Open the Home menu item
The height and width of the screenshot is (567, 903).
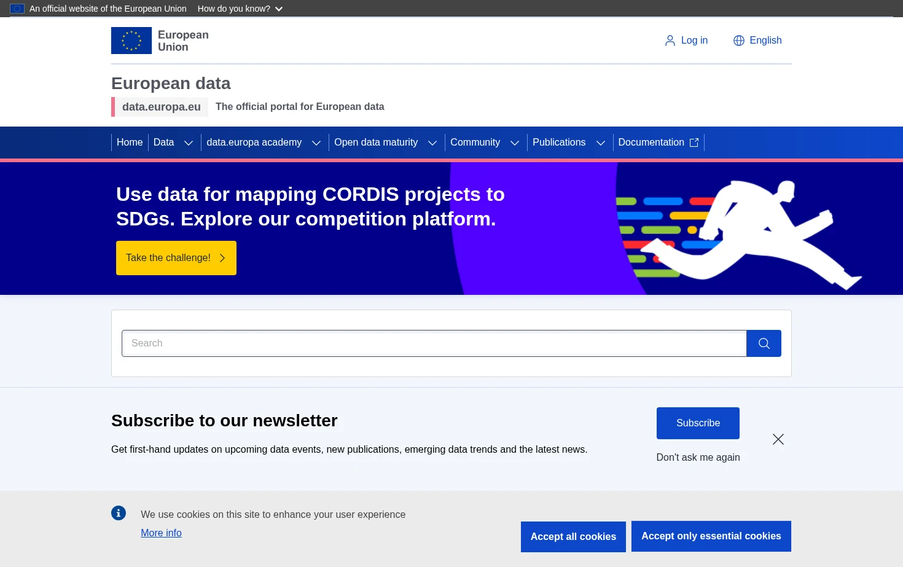tap(130, 143)
